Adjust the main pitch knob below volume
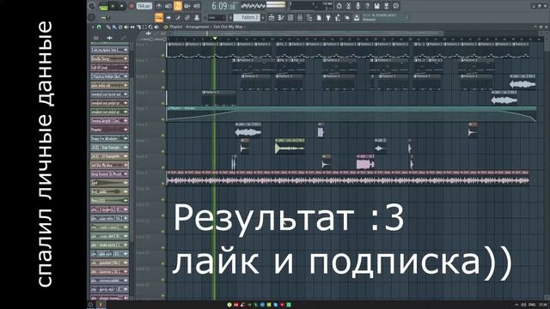This screenshot has height=309, width=550. 92,17
